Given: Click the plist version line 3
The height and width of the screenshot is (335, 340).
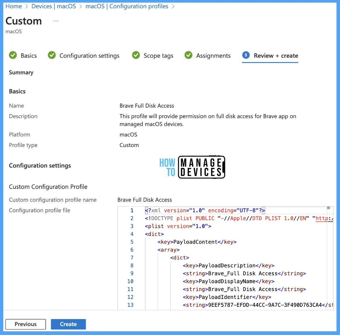Looking at the screenshot, I should 178,226.
